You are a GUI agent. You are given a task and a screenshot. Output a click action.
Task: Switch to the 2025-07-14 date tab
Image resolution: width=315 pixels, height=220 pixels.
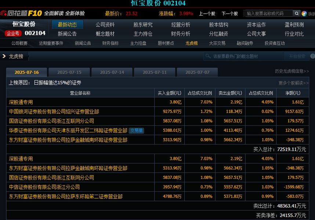112,72
